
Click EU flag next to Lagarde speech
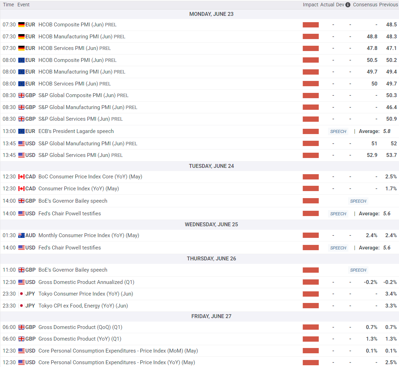pyautogui.click(x=21, y=131)
